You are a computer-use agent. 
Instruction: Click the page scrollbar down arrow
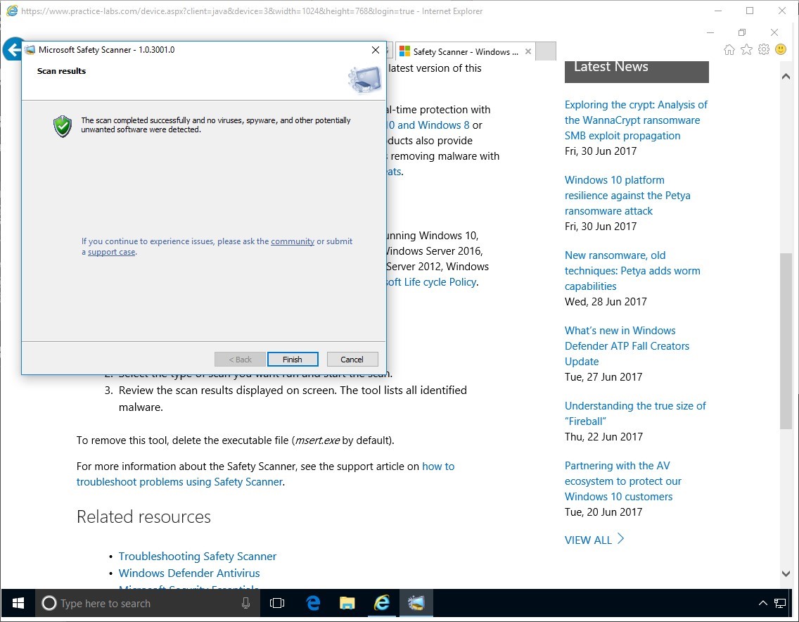pyautogui.click(x=786, y=573)
